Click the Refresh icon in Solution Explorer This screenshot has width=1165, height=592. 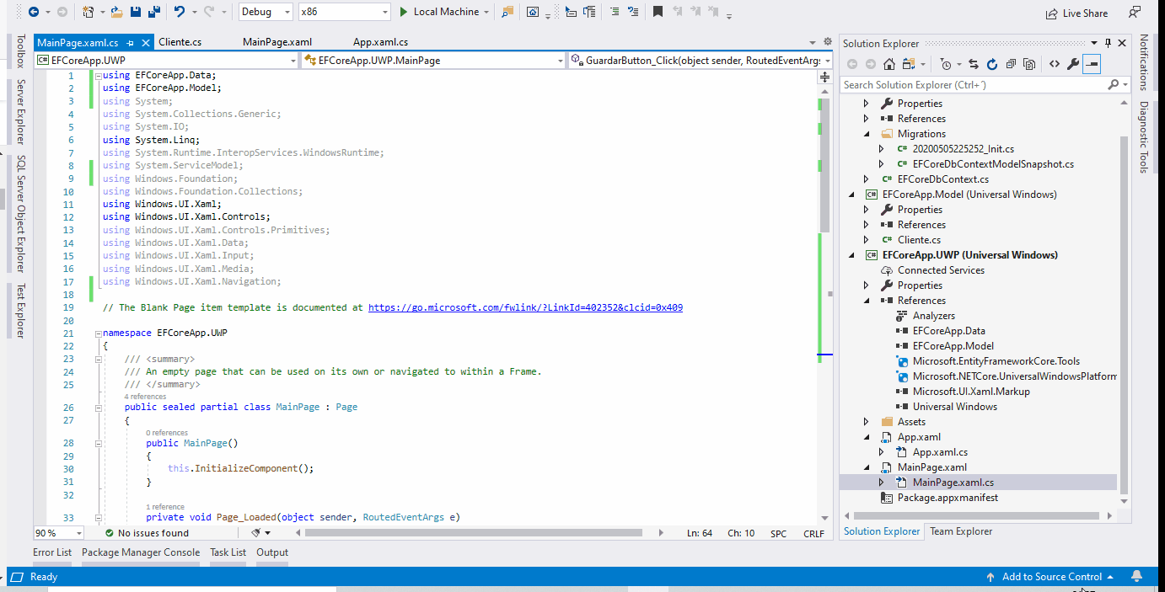(x=992, y=63)
